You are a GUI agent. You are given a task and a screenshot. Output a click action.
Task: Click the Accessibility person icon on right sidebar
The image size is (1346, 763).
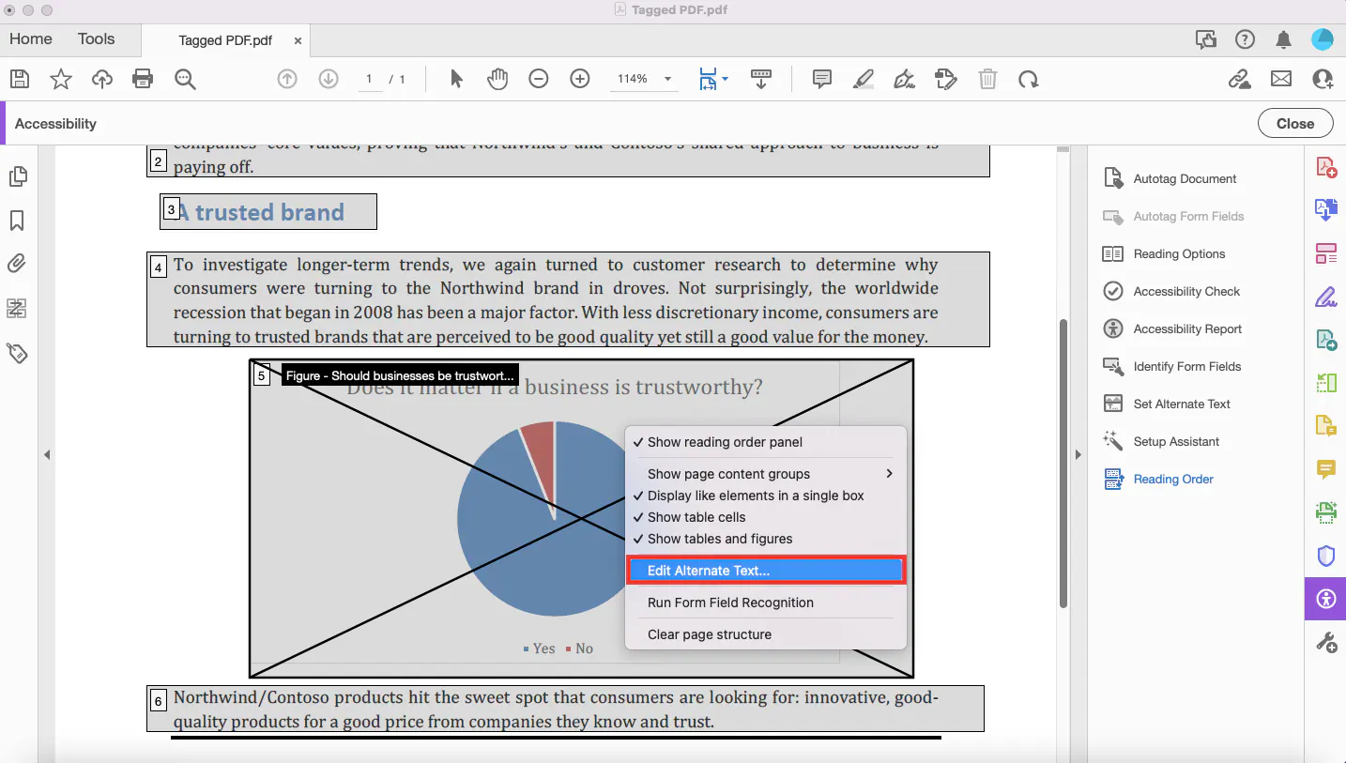(1324, 598)
